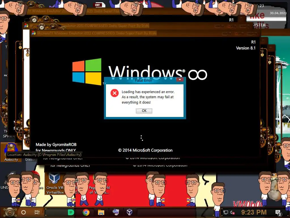Open the computer-and-keyboard taskbar icon
The width and height of the screenshot is (290, 218).
click(116, 212)
